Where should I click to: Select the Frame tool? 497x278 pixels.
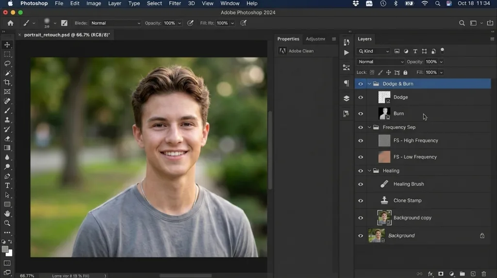pos(7,92)
